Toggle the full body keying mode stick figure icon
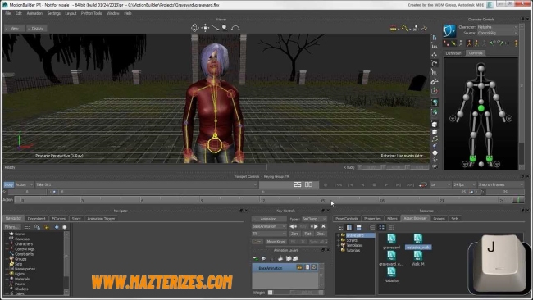Viewport: 533px width, 300px height. point(469,43)
